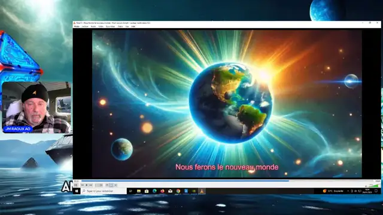Expand hidden system tray icons

[x=348, y=191]
